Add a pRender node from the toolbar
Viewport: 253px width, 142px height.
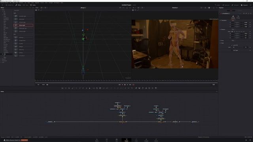tap(132, 88)
